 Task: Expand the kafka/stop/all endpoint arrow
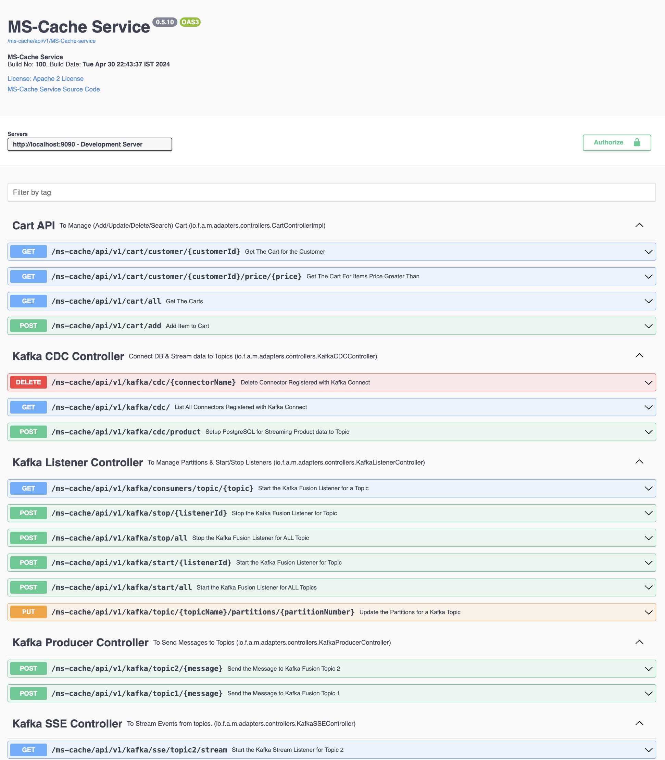[648, 538]
